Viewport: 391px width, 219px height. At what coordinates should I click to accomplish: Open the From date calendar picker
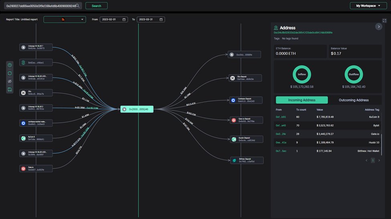(124, 20)
